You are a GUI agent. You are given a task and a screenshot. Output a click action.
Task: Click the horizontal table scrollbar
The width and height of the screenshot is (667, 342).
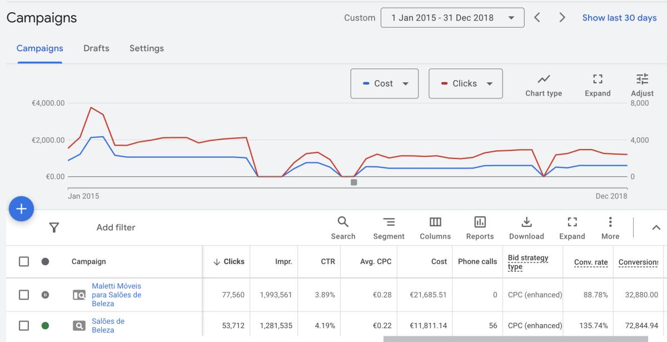515,339
